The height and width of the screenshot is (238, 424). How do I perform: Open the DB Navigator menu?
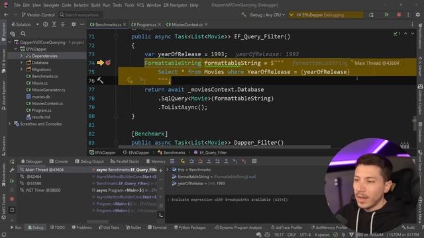[x=175, y=5]
